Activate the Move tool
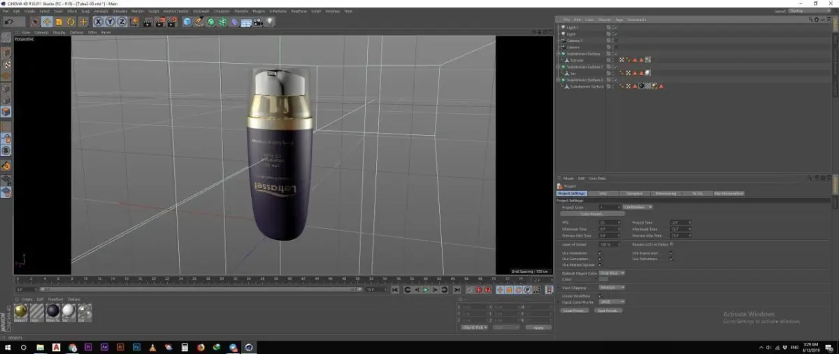Viewport: 839px width, 354px height. 47,22
